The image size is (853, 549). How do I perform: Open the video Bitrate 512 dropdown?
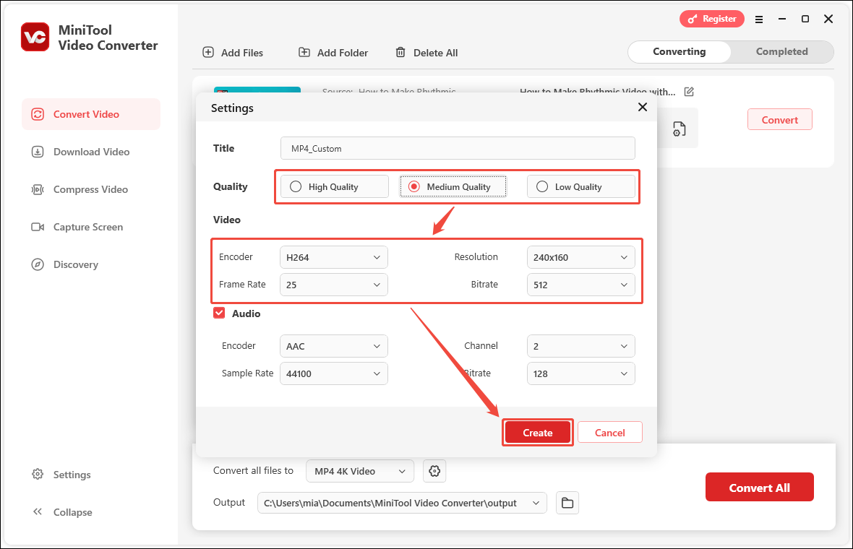pyautogui.click(x=581, y=285)
